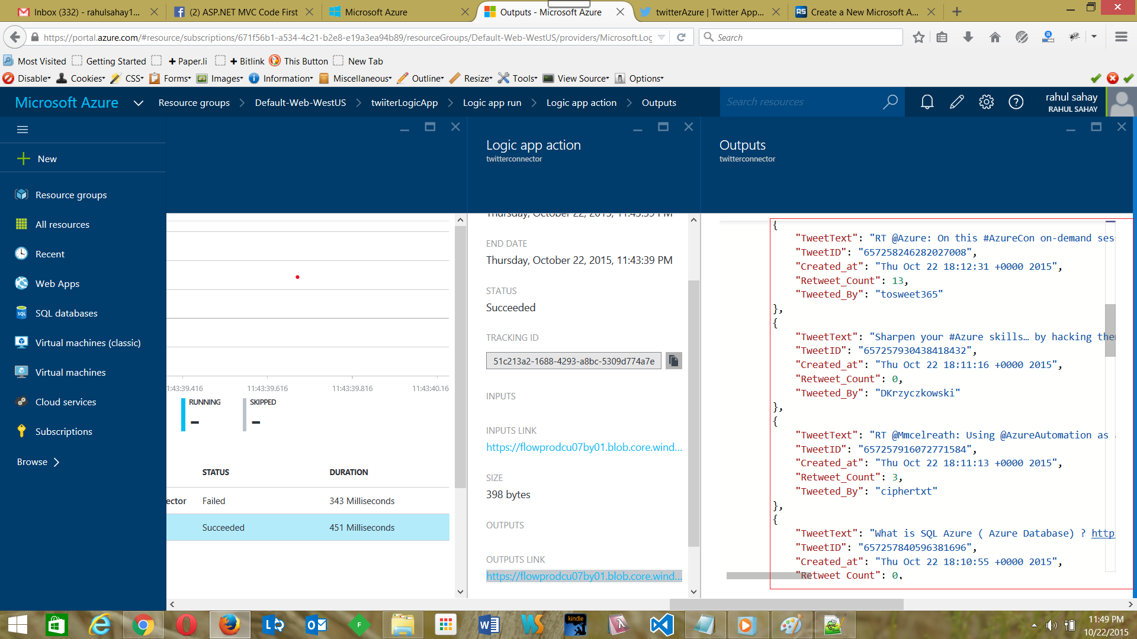Open the Information toolbar dropdown
This screenshot has width=1137, height=639.
(281, 78)
